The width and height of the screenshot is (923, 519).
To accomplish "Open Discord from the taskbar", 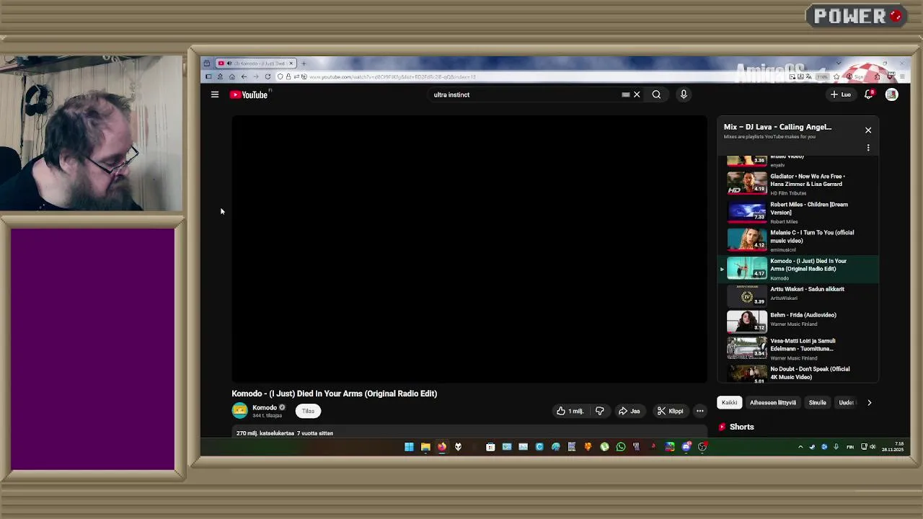I will pyautogui.click(x=686, y=447).
